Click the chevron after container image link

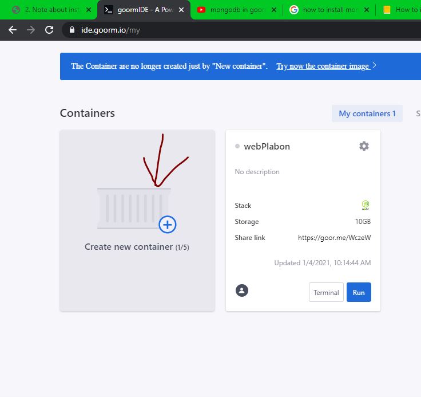[x=375, y=65]
